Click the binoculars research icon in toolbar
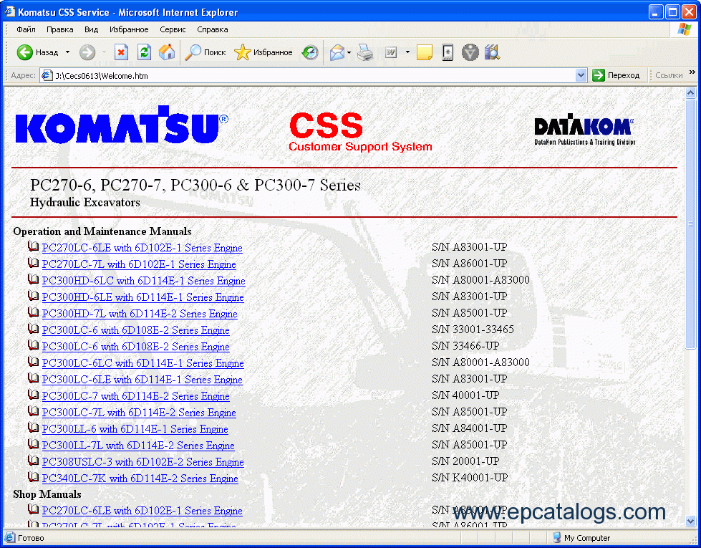The image size is (701, 548). [x=492, y=52]
